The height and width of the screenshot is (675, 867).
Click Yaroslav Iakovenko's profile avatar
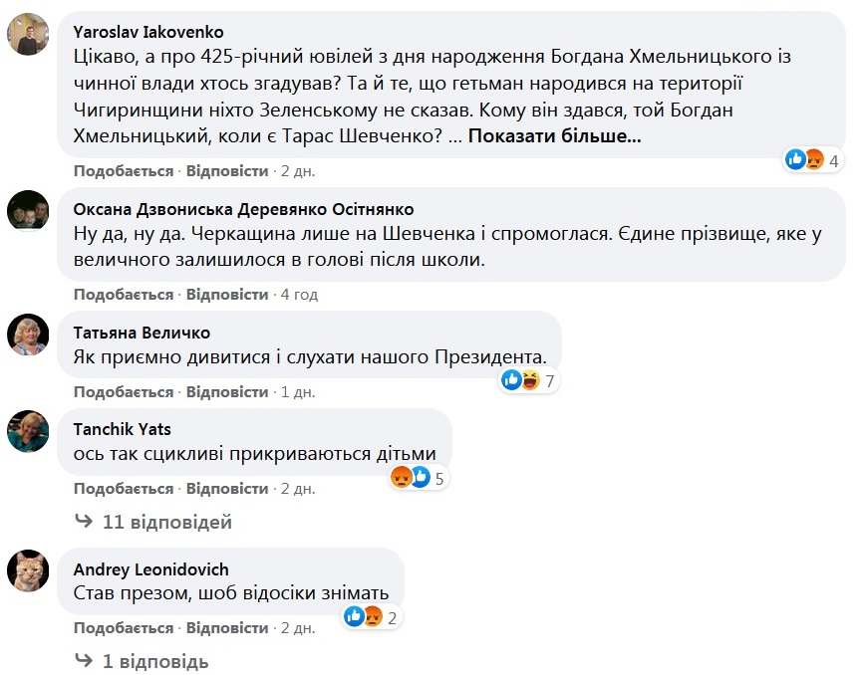[28, 35]
